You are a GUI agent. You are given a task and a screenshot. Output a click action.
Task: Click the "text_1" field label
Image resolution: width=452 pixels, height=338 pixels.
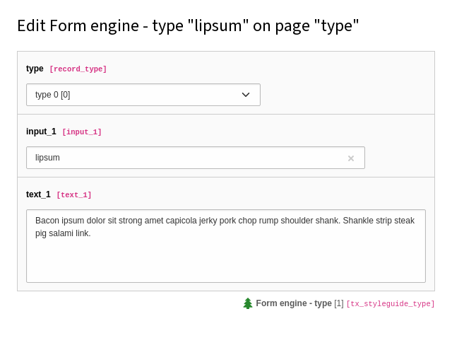point(38,194)
